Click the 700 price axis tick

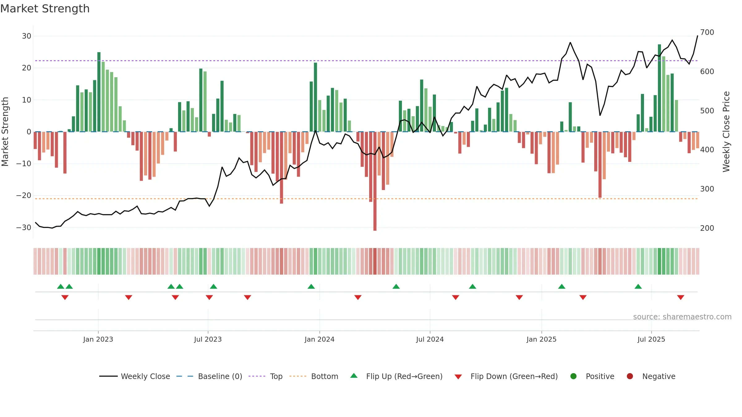click(x=707, y=32)
